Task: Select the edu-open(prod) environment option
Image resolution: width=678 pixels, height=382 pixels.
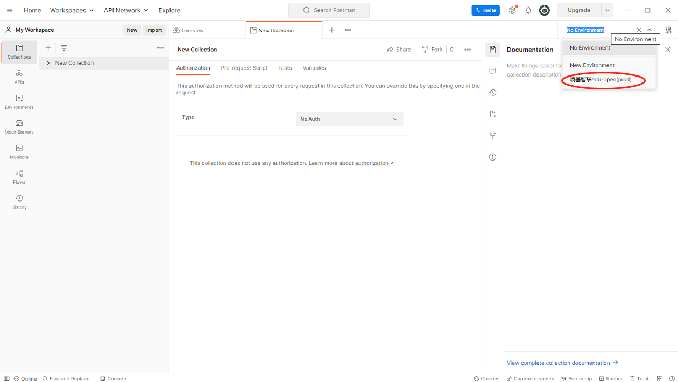Action: click(601, 80)
